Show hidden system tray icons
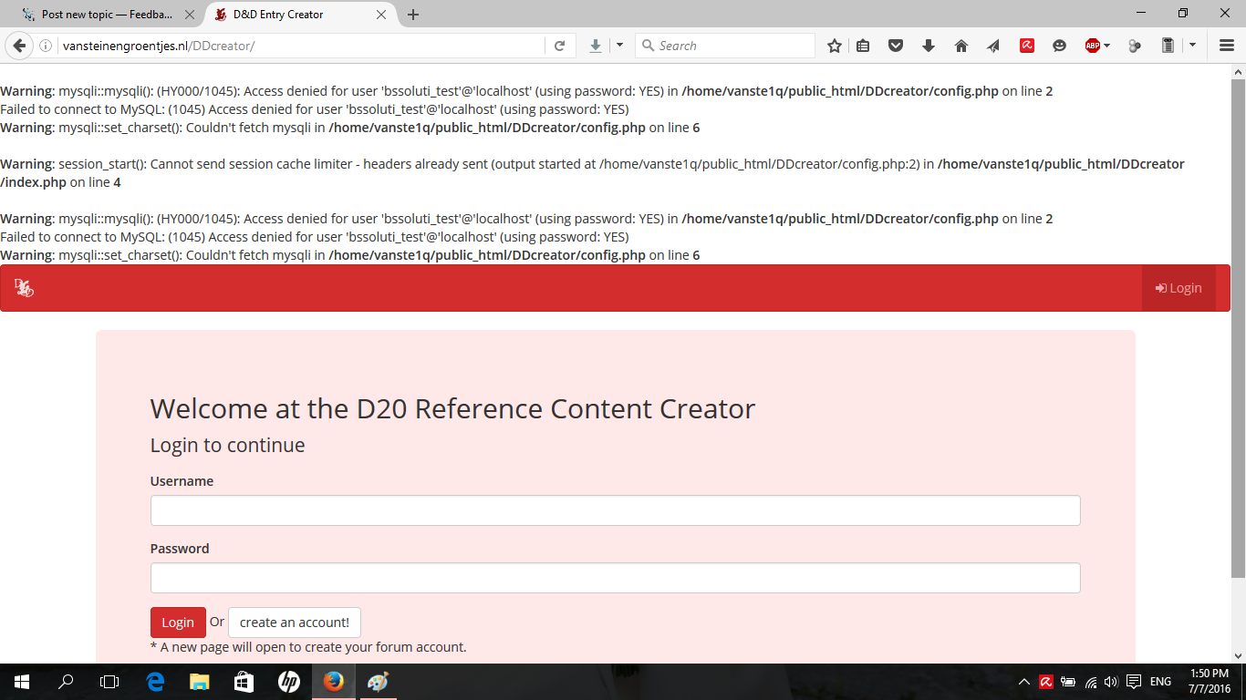This screenshot has width=1246, height=700. click(x=1023, y=682)
